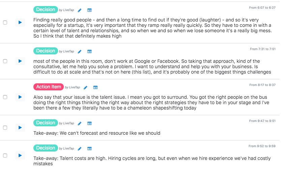281x169 pixels.
Task: Select the 'Finding really good people' checkbox
Action: click(5, 23)
